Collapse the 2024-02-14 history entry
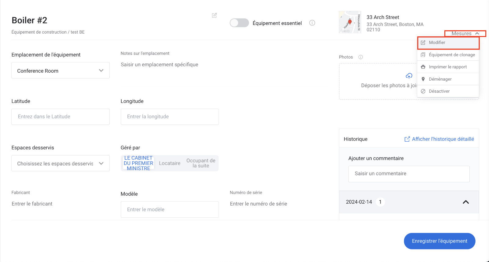The height and width of the screenshot is (262, 489). click(466, 202)
